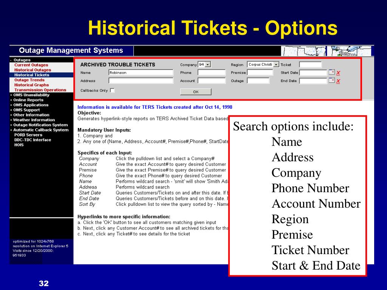Open the Region dropdown showing Corpus Christi
The height and width of the screenshot is (290, 387).
tap(263, 64)
